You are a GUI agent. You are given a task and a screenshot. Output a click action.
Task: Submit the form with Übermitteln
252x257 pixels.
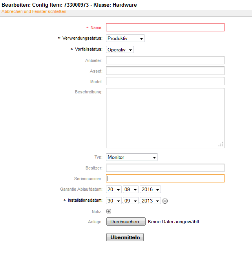click(125, 237)
